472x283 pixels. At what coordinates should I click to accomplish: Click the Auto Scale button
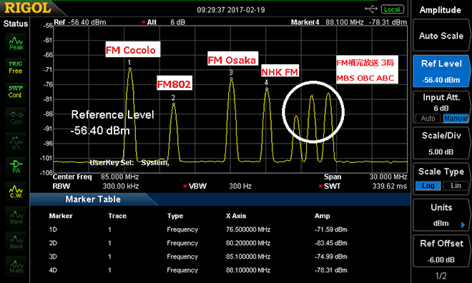tap(441, 36)
